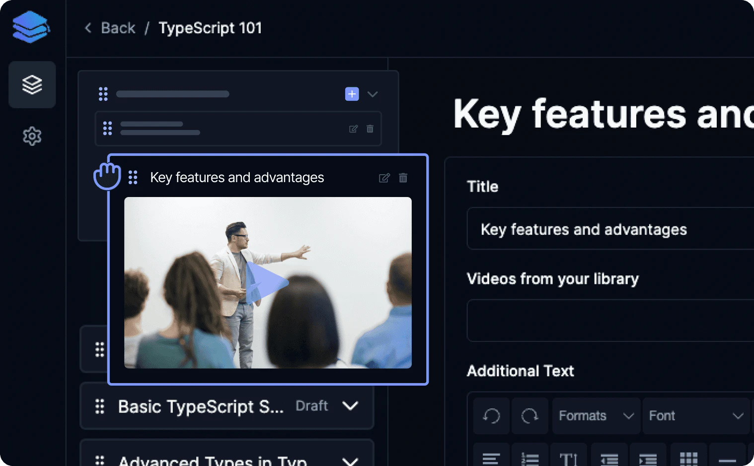This screenshot has height=466, width=754.
Task: Open the Layers panel in sidebar
Action: 32,84
